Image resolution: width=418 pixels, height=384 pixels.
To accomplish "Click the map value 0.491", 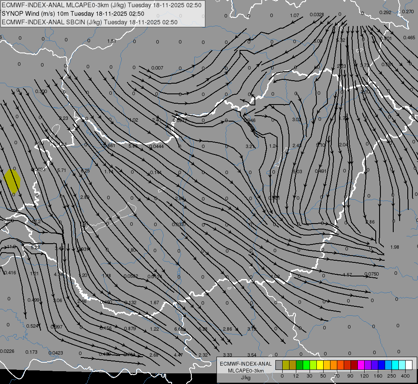I will coord(321,171).
